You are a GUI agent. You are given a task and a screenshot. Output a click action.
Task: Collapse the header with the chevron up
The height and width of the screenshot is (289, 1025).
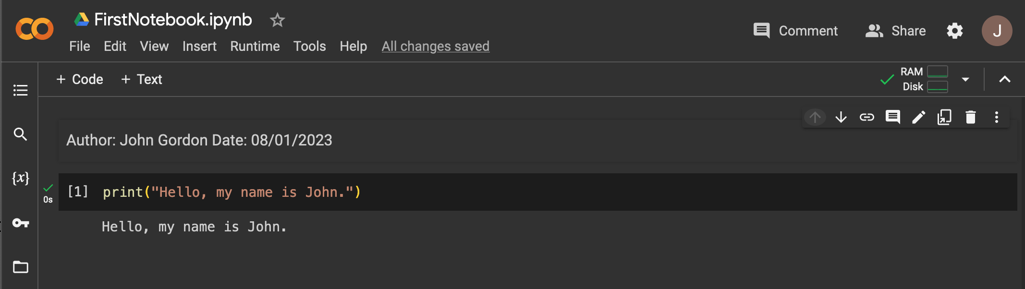[x=1005, y=79]
